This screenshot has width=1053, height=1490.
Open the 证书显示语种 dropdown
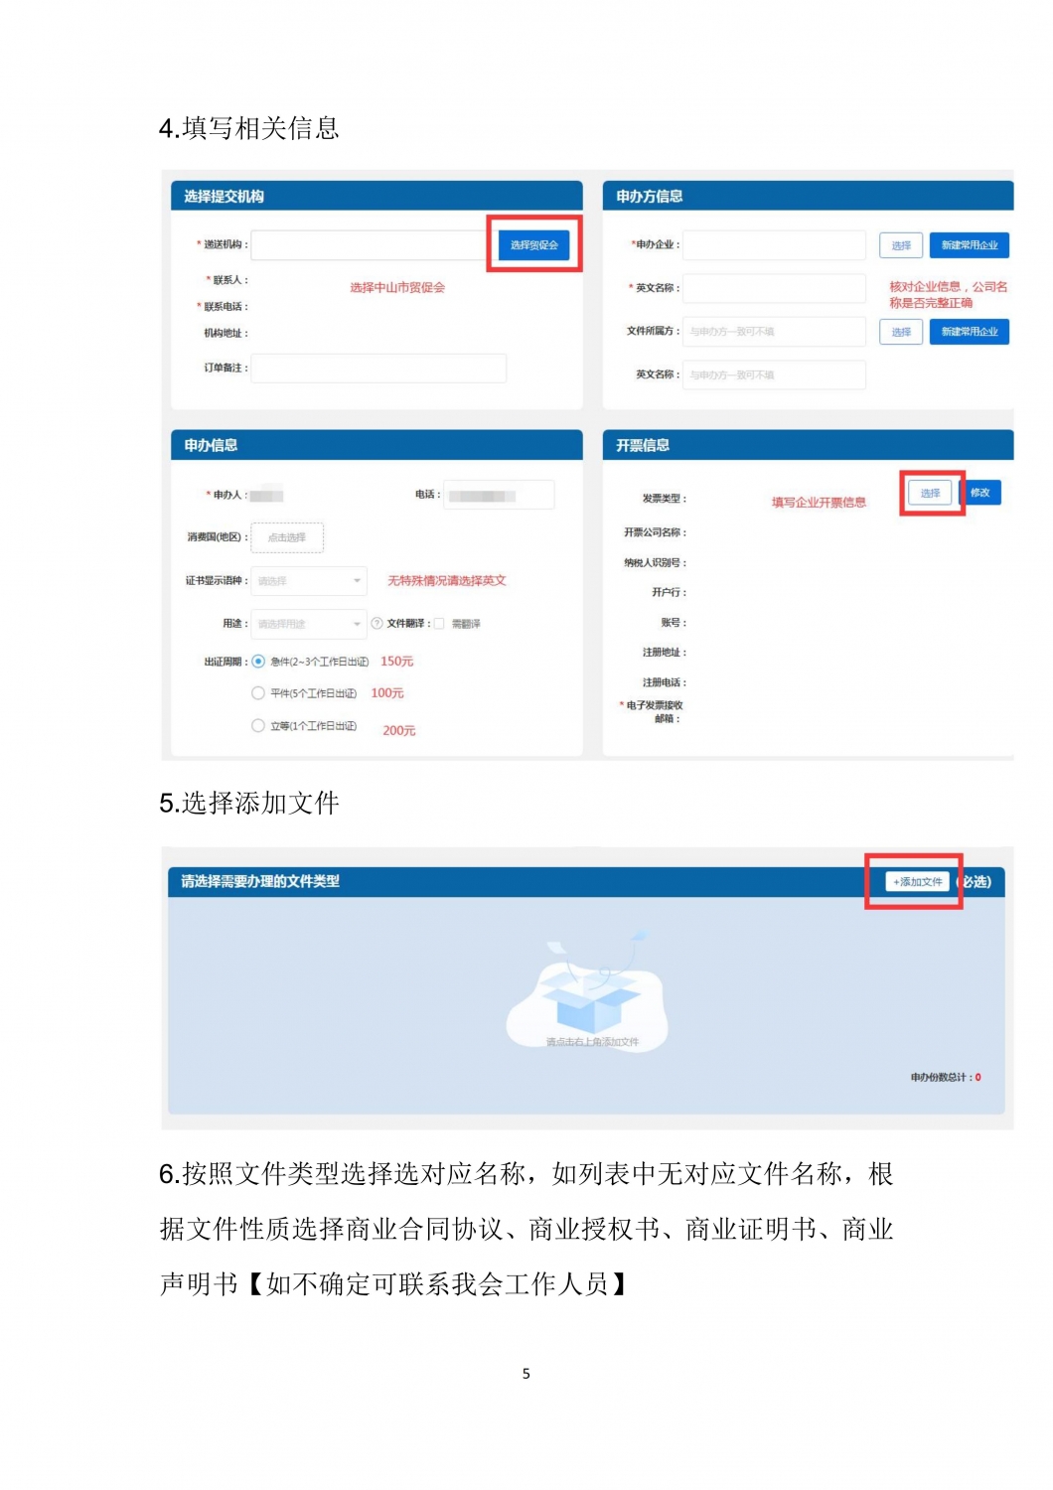click(x=309, y=581)
